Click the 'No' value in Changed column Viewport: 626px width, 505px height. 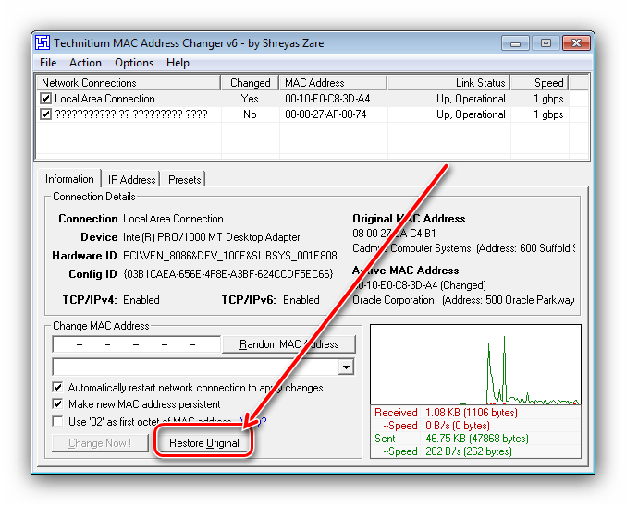pyautogui.click(x=250, y=114)
